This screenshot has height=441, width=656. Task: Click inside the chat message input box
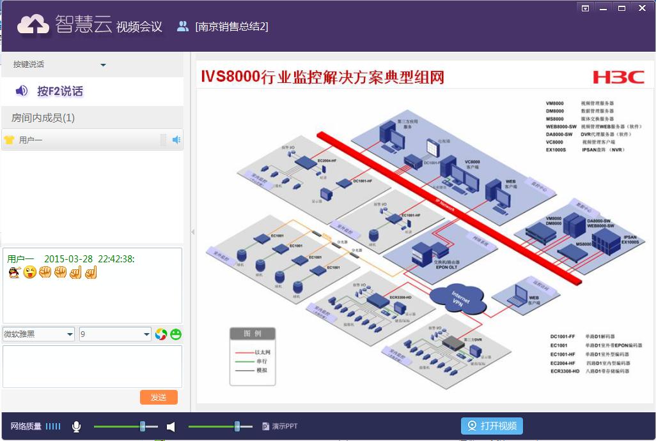coord(92,366)
